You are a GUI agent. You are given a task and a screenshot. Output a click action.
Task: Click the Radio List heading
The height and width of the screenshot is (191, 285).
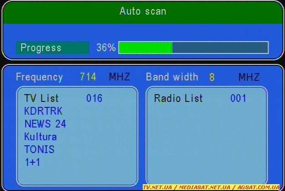point(178,98)
